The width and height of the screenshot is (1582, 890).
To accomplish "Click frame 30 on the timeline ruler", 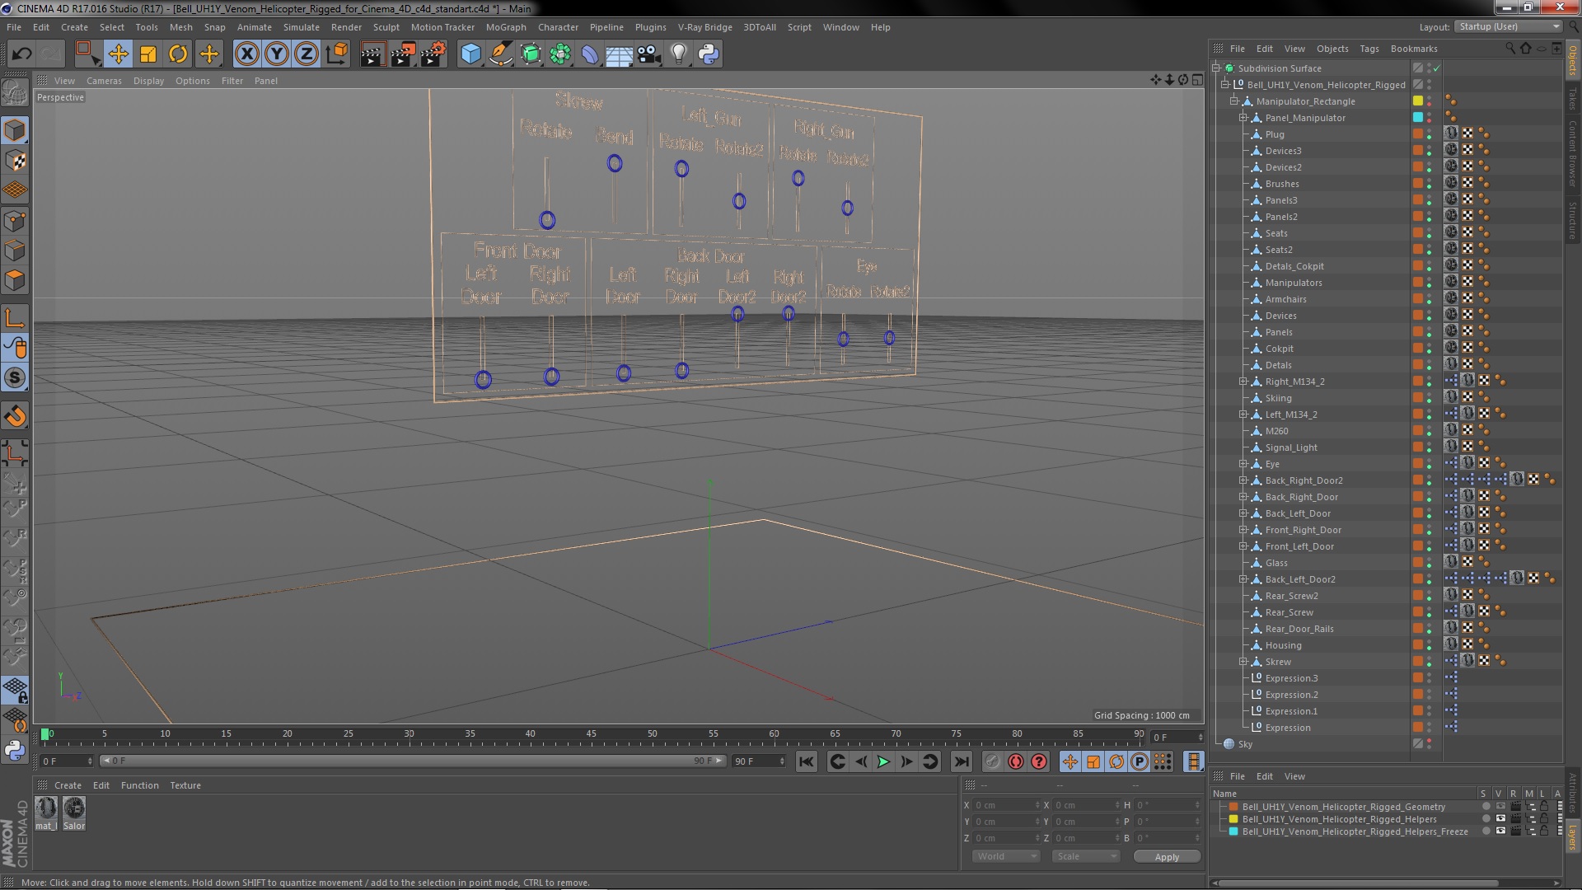I will tap(409, 734).
